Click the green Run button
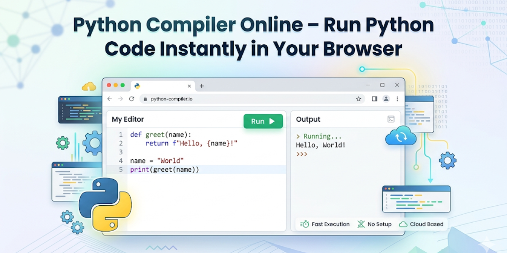The width and height of the screenshot is (507, 253). [263, 121]
